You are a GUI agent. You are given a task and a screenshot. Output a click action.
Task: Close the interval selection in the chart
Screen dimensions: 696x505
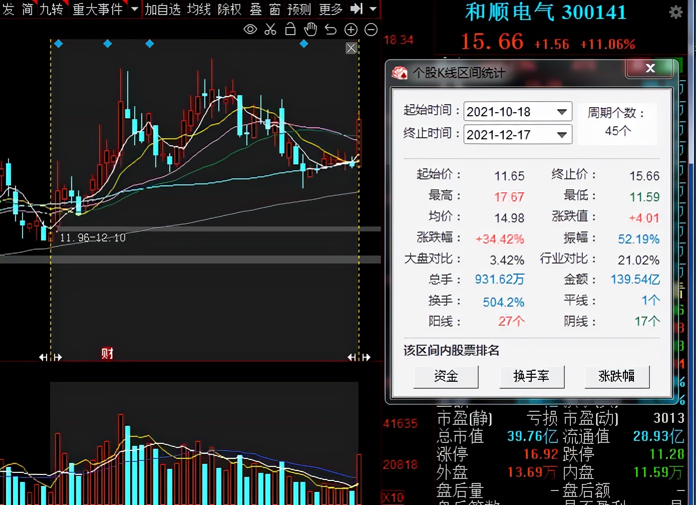click(351, 48)
